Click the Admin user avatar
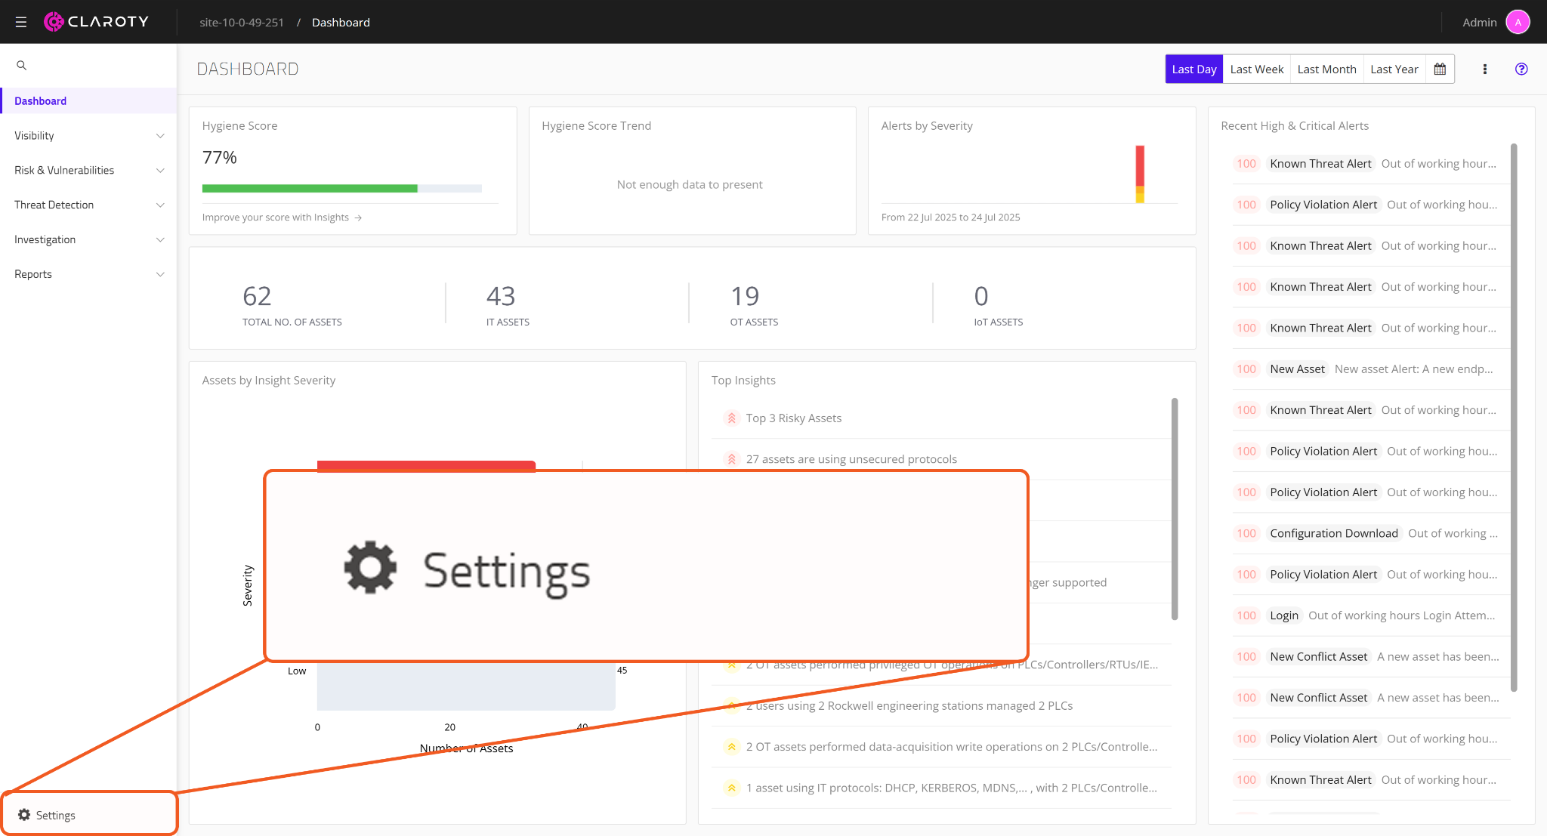The image size is (1547, 836). pos(1518,22)
